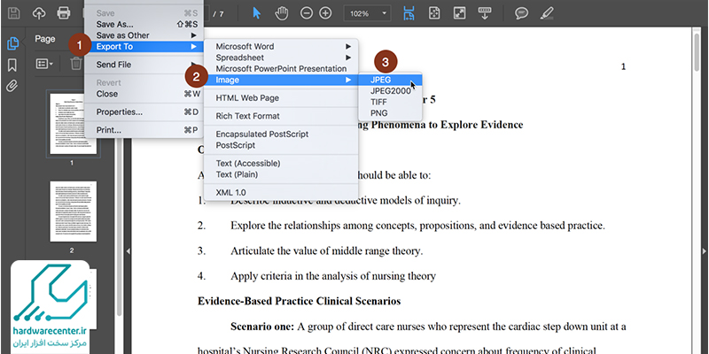709x354 pixels.
Task: Open the Bookmarks sidebar panel
Action: point(12,65)
